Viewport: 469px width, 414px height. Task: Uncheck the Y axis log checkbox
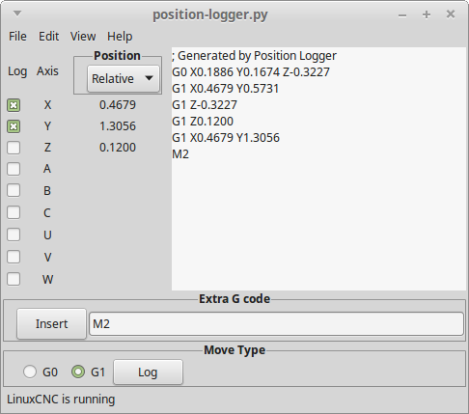point(14,126)
